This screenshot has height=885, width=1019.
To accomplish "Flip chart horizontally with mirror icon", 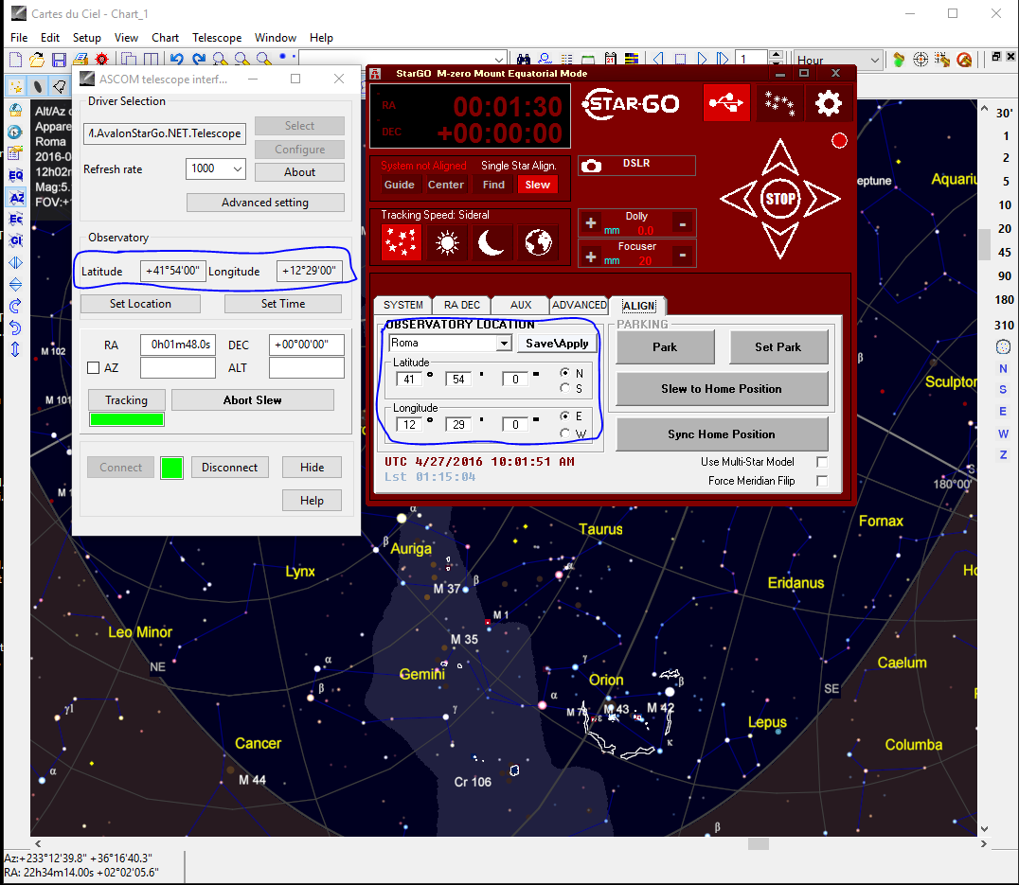I will (15, 263).
